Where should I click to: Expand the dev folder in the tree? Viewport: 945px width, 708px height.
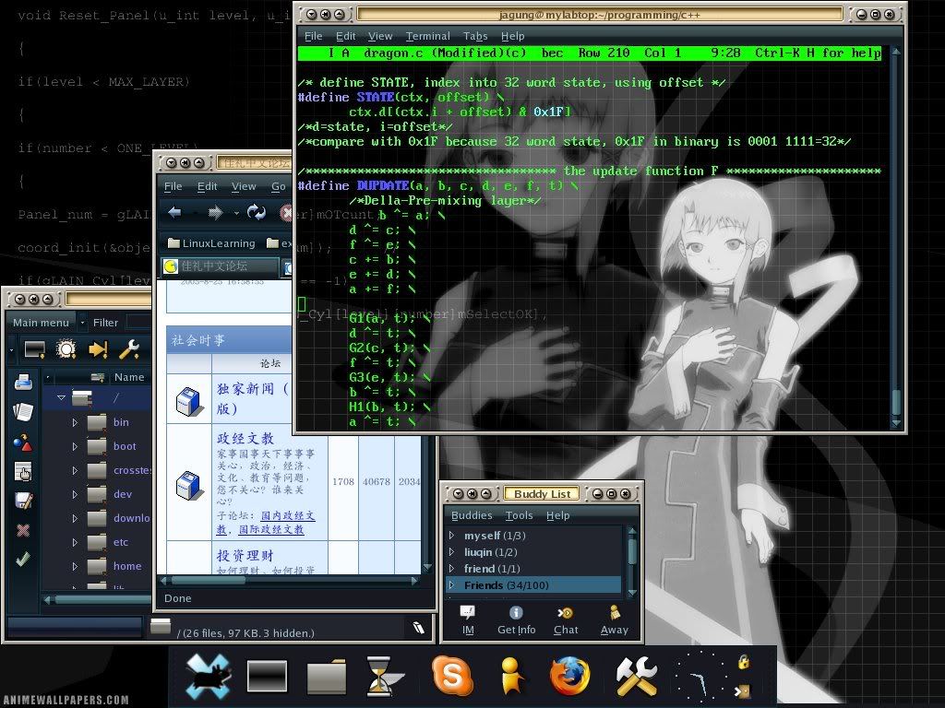pyautogui.click(x=75, y=494)
